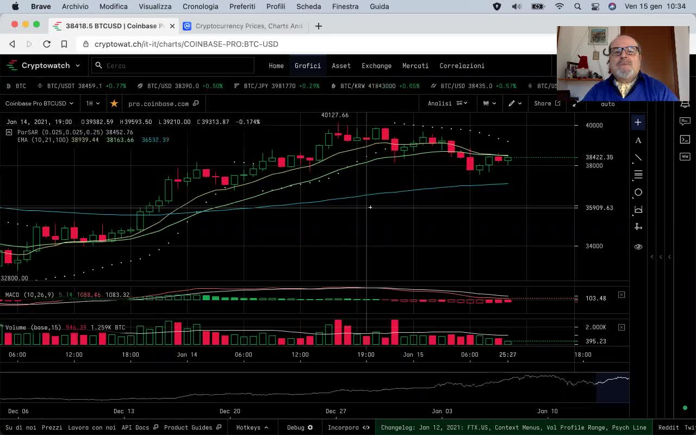Bookmark the current page icon

click(64, 44)
